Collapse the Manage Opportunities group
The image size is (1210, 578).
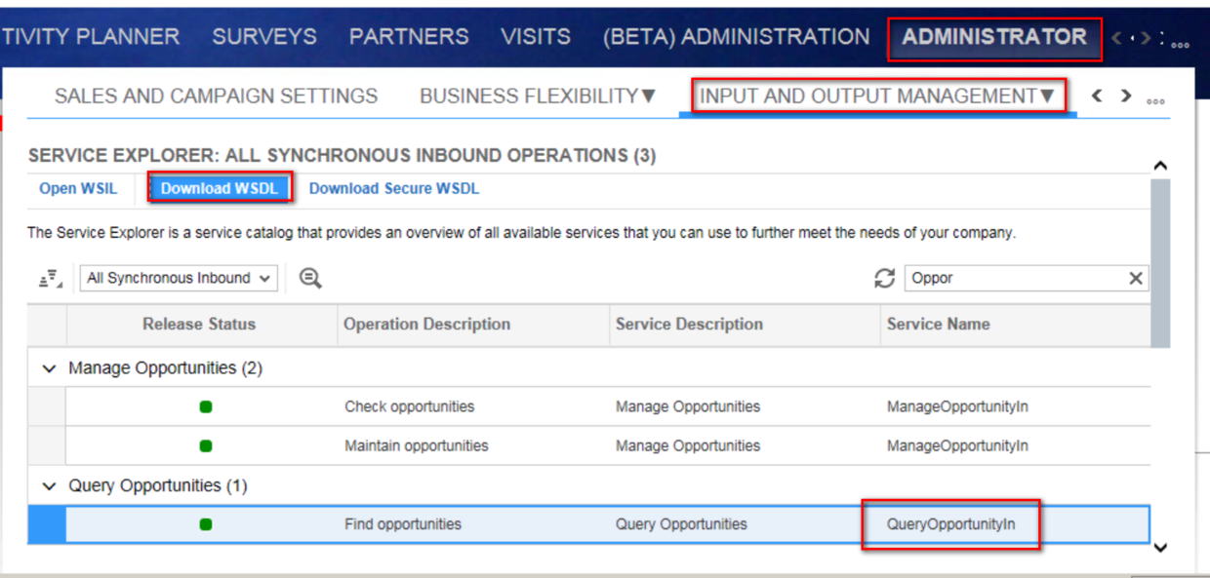(50, 369)
